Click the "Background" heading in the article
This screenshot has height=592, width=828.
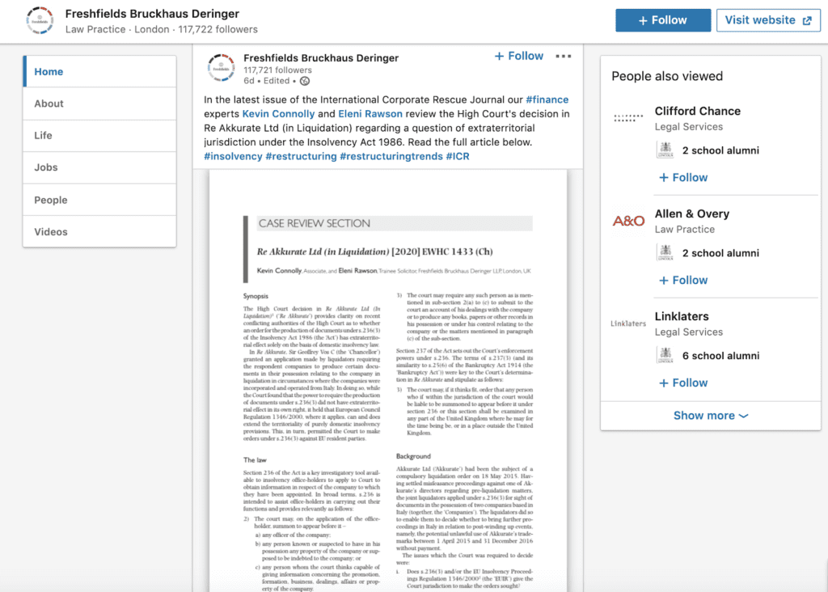413,456
